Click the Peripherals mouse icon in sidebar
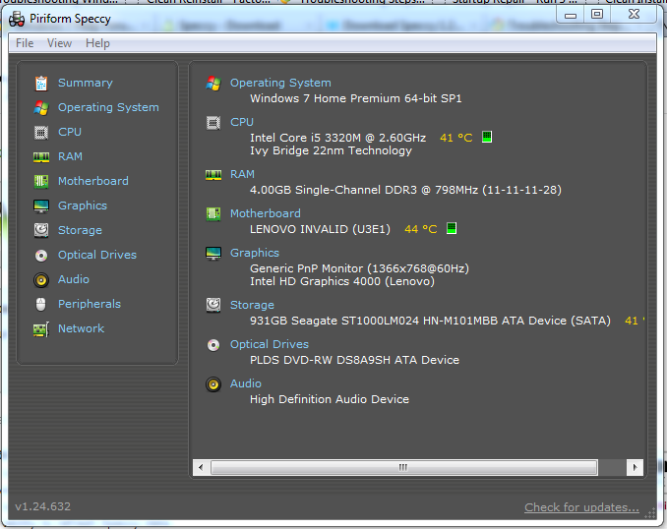 pos(41,305)
